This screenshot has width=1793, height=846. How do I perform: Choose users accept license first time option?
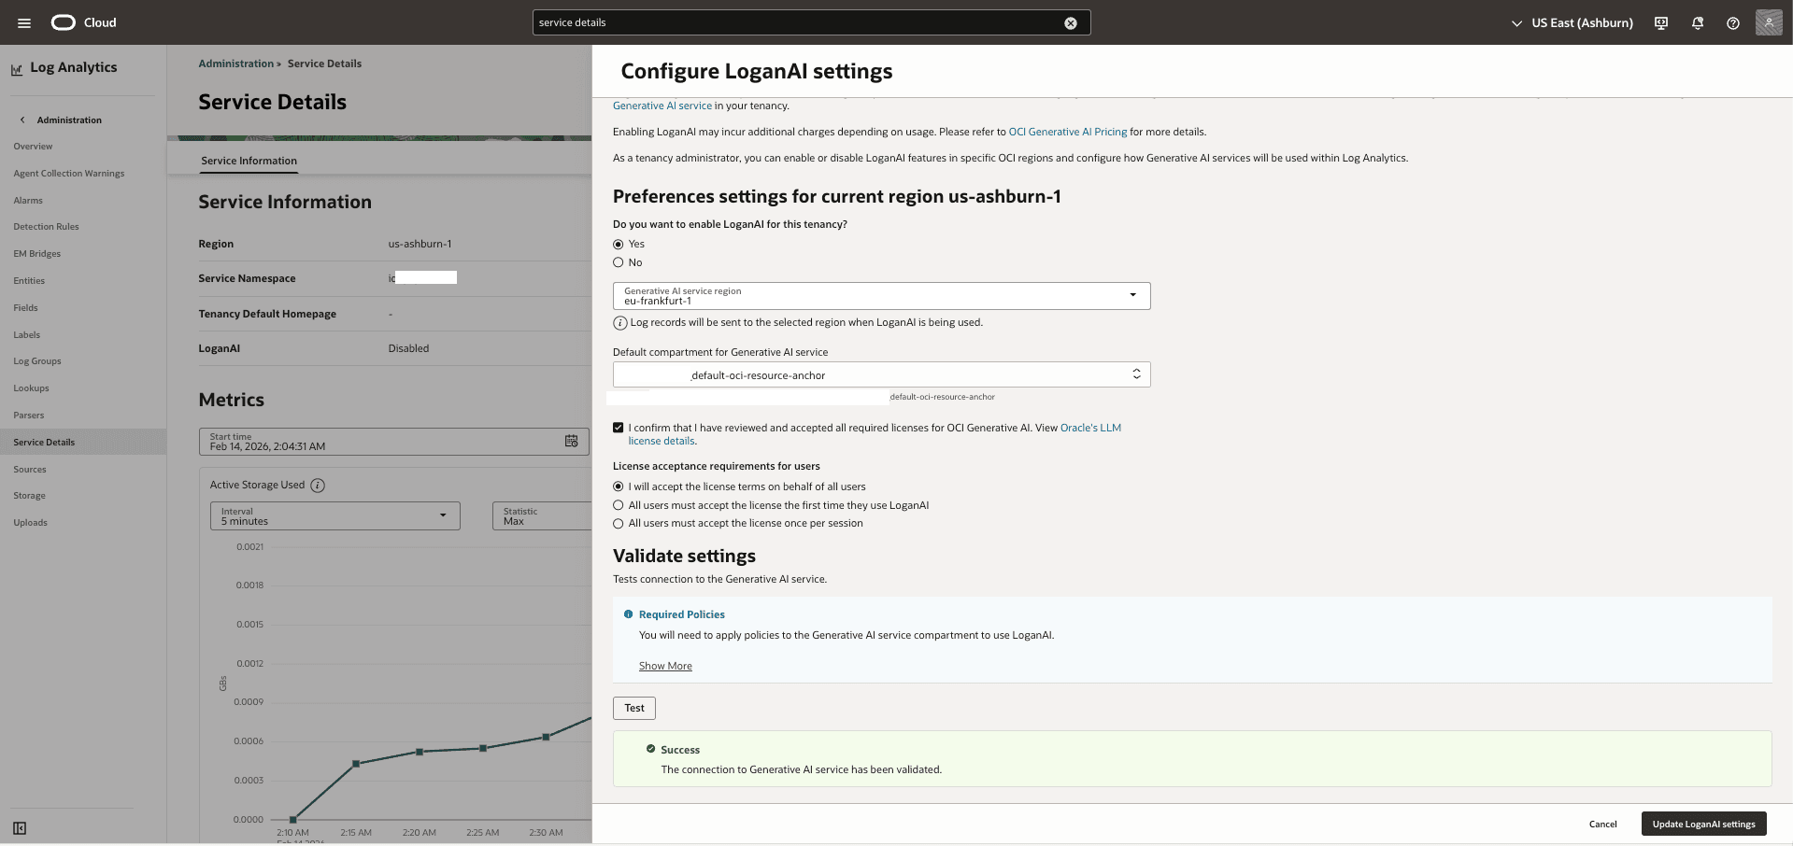coord(618,505)
